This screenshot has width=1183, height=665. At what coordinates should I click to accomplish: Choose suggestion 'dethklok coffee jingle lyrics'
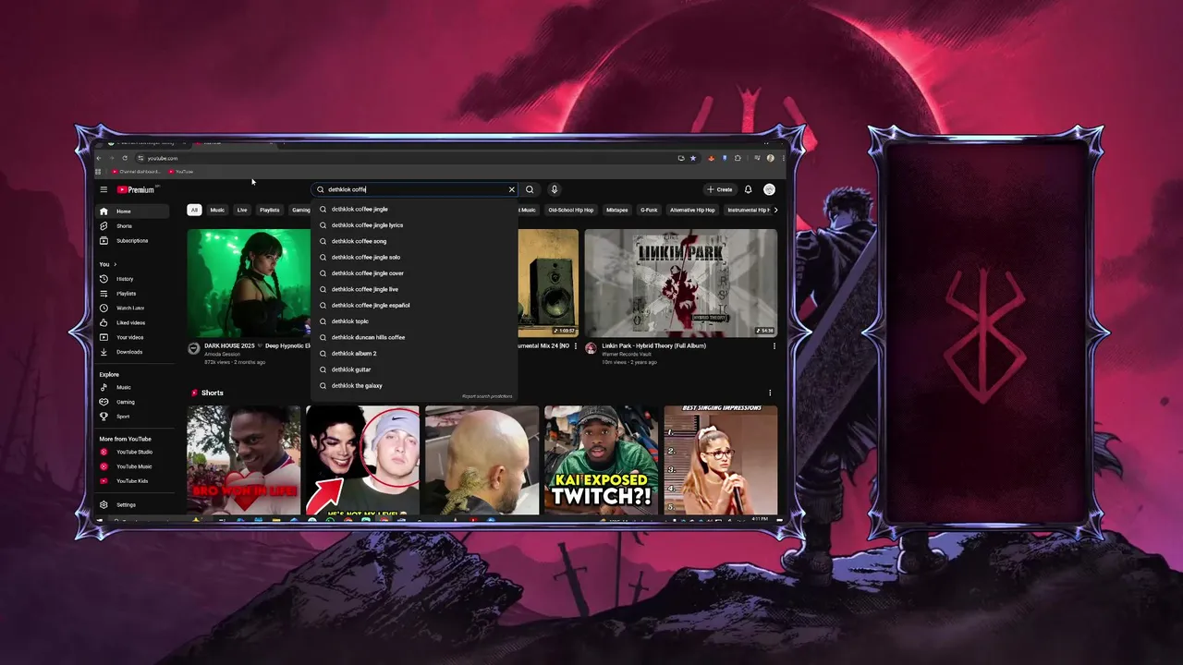pyautogui.click(x=414, y=225)
